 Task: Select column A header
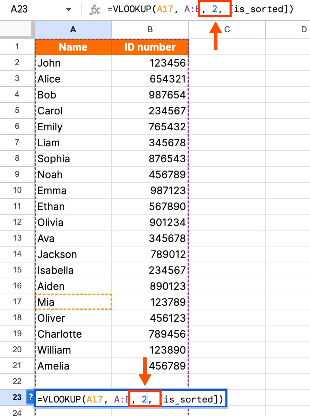[73, 30]
